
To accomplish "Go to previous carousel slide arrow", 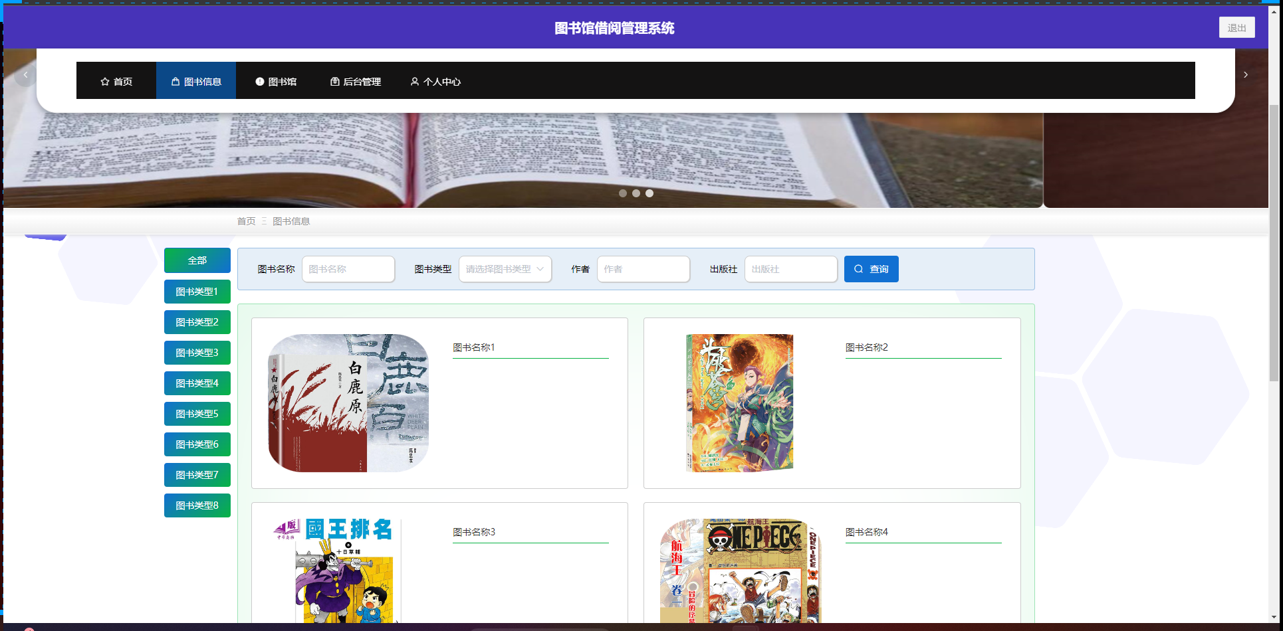I will point(25,75).
